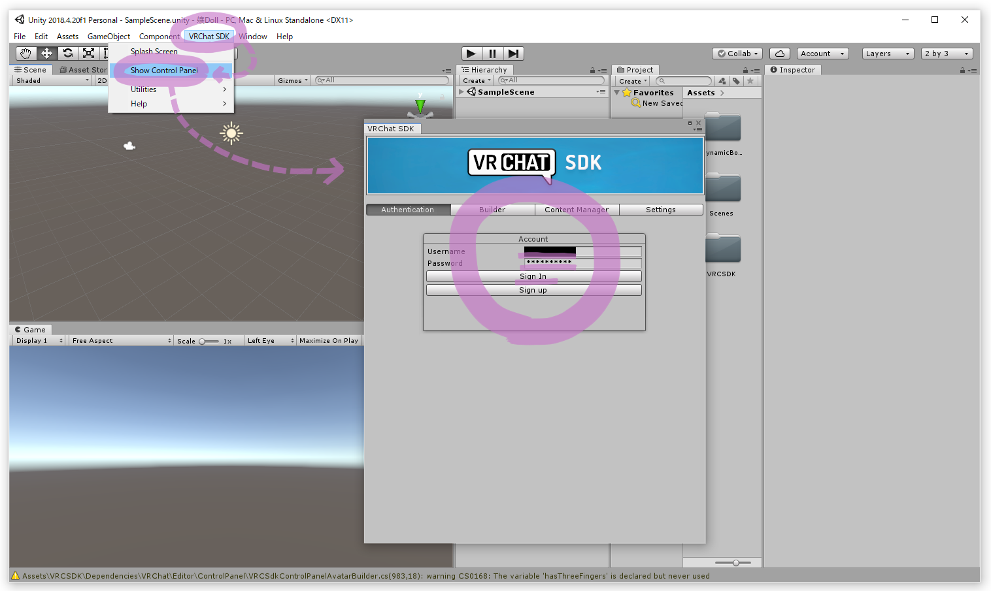Open the 2 by 3 layout dropdown
Image resolution: width=991 pixels, height=591 pixels.
(947, 54)
